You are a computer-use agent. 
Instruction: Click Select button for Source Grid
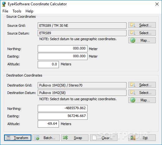pos(142,25)
